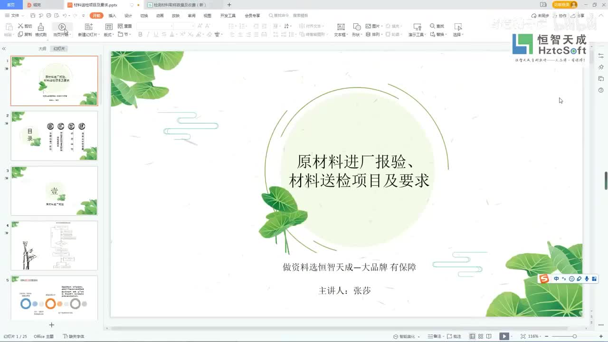Toggle subscript (X₂) formatting
The width and height of the screenshot is (608, 342).
click(190, 35)
